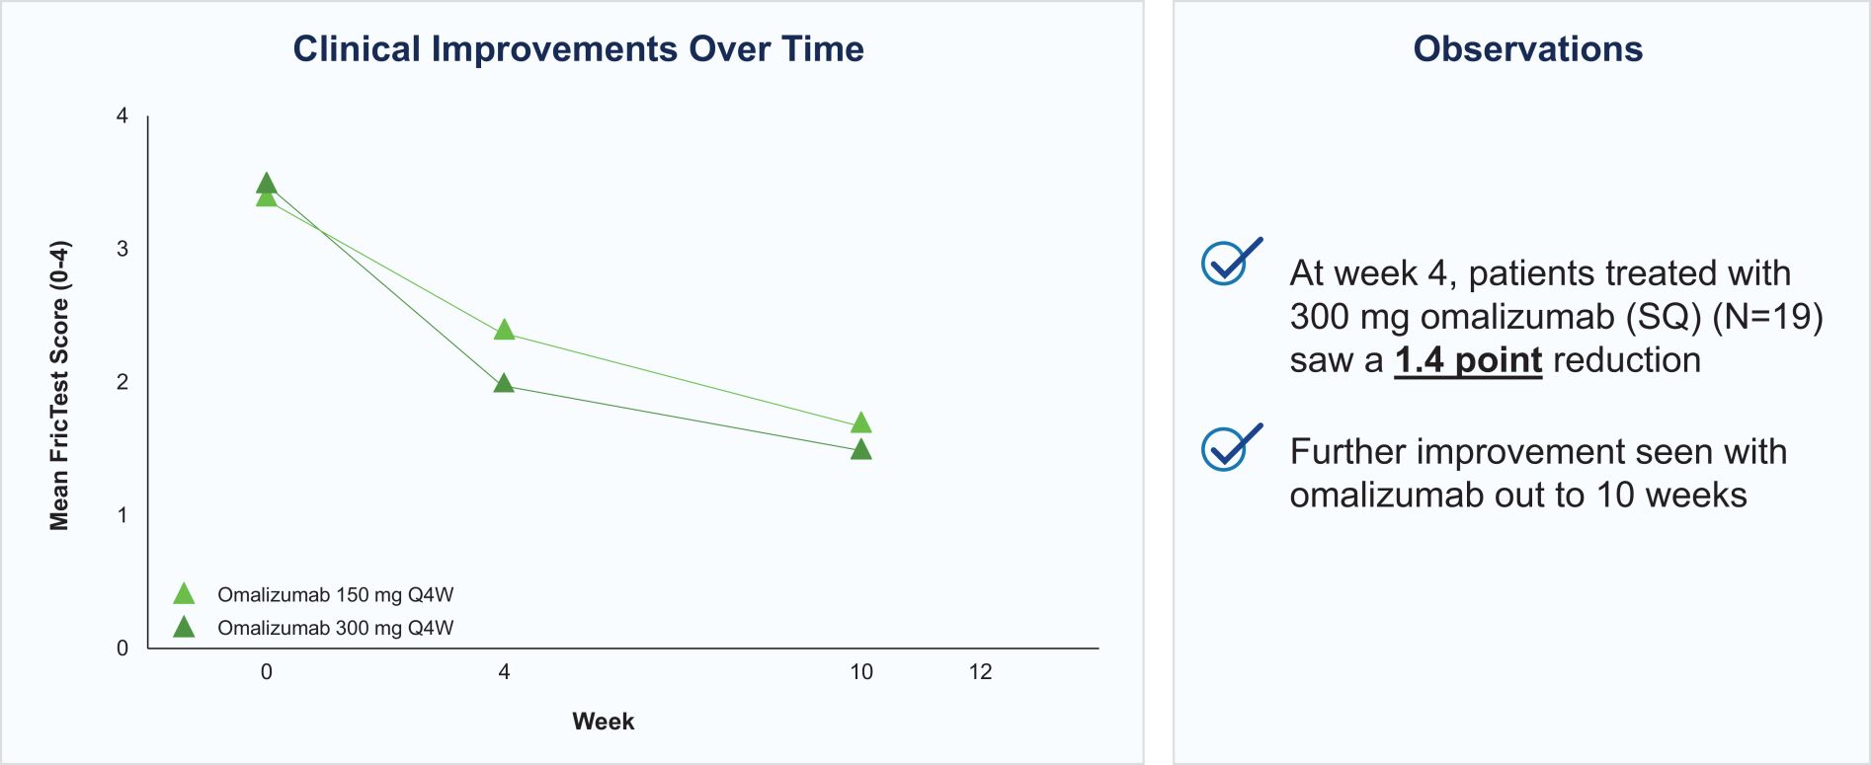This screenshot has height=765, width=1871.
Task: Select the 'Observations' panel heading
Action: click(x=1527, y=49)
